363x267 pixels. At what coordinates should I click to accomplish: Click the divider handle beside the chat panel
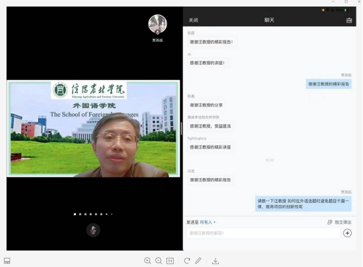(x=181, y=128)
